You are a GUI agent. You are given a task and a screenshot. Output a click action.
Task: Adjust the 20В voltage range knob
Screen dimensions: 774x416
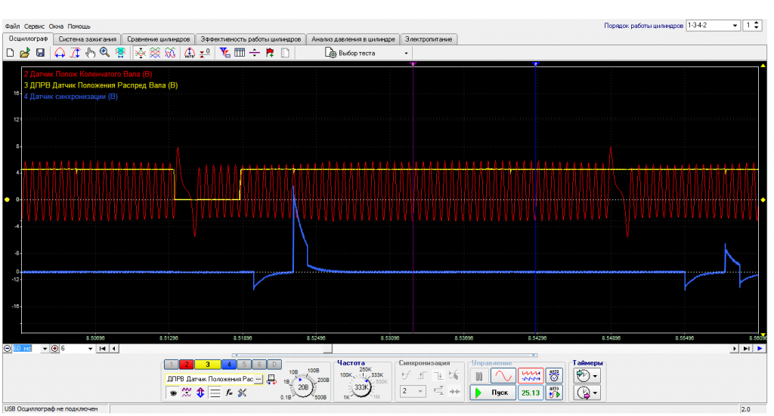tap(302, 387)
